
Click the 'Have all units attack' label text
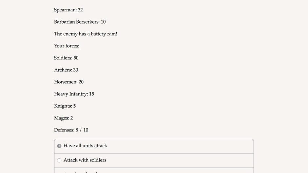click(x=85, y=146)
